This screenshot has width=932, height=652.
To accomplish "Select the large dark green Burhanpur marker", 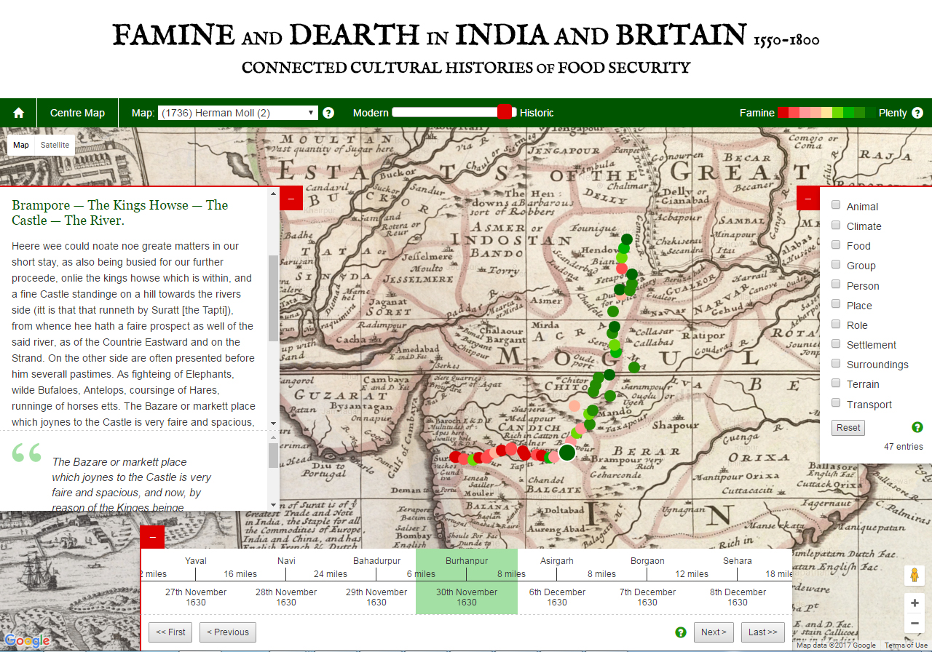I will [x=567, y=453].
